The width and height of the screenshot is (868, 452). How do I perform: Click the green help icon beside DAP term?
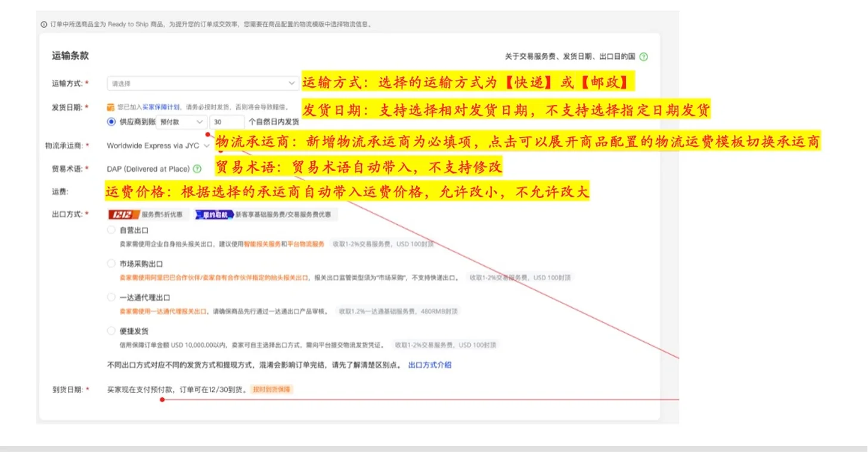coord(197,169)
